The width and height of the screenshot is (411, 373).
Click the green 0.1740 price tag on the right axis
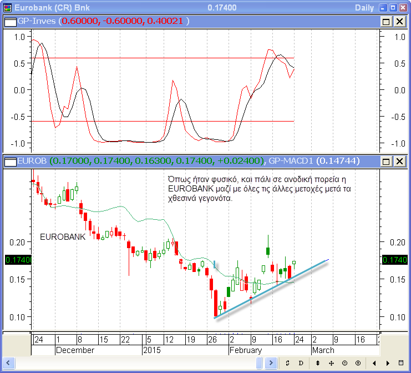[394, 260]
